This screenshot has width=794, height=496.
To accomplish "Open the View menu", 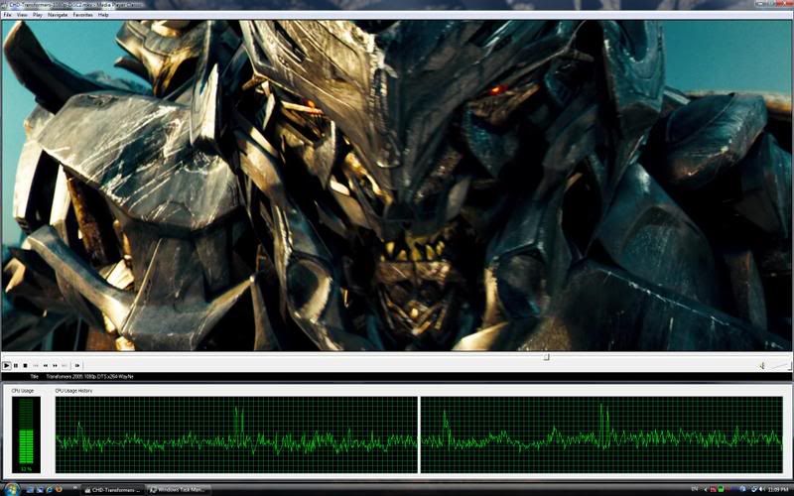I will [x=21, y=15].
